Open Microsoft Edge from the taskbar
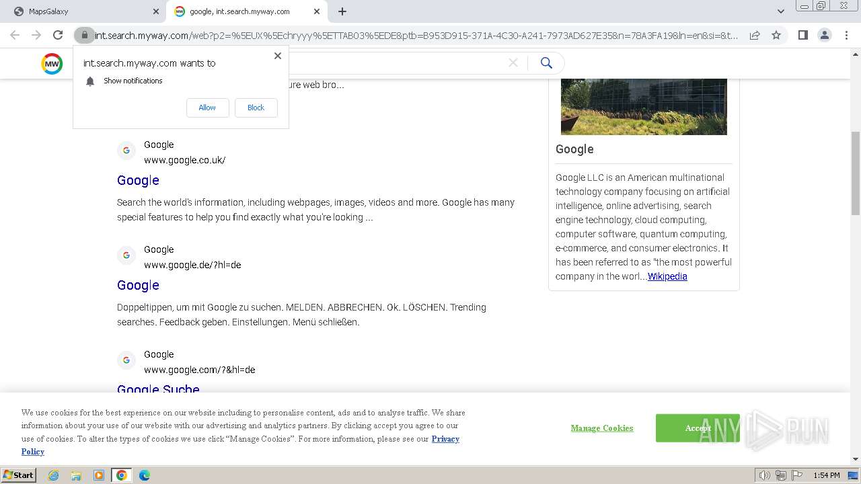The height and width of the screenshot is (484, 861). 145,475
